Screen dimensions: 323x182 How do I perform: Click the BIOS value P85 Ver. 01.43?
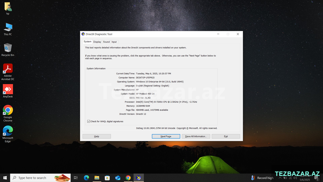143,98
